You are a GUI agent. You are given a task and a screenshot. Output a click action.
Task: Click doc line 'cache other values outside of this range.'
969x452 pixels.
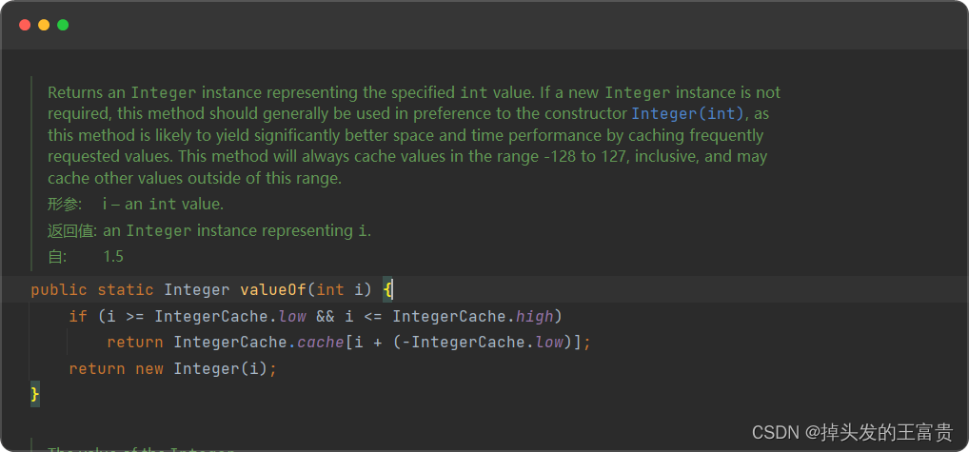point(195,179)
